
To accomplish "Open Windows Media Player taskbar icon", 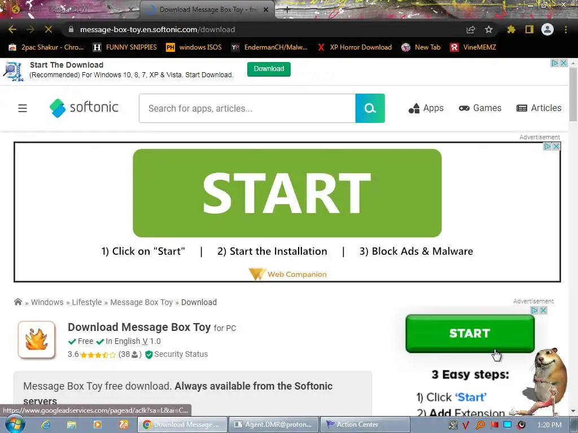I will point(97,425).
